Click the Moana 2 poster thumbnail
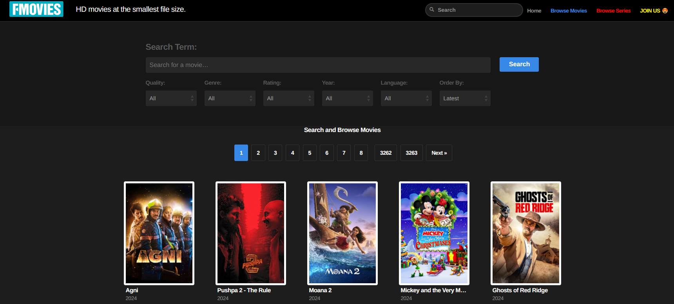Screen dimensions: 674x304 (342, 233)
